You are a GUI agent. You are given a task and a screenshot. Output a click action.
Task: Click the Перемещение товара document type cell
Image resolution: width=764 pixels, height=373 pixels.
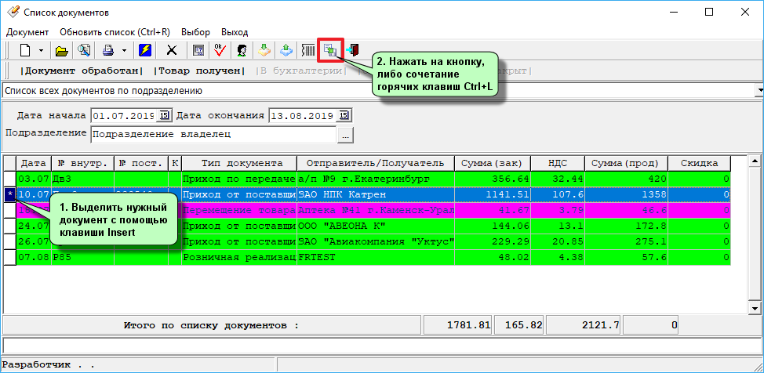[x=239, y=210]
